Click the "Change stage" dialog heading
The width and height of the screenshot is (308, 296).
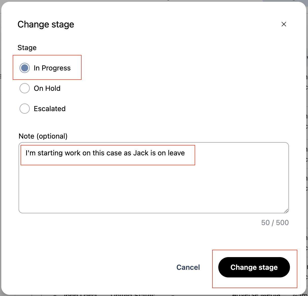coord(46,24)
